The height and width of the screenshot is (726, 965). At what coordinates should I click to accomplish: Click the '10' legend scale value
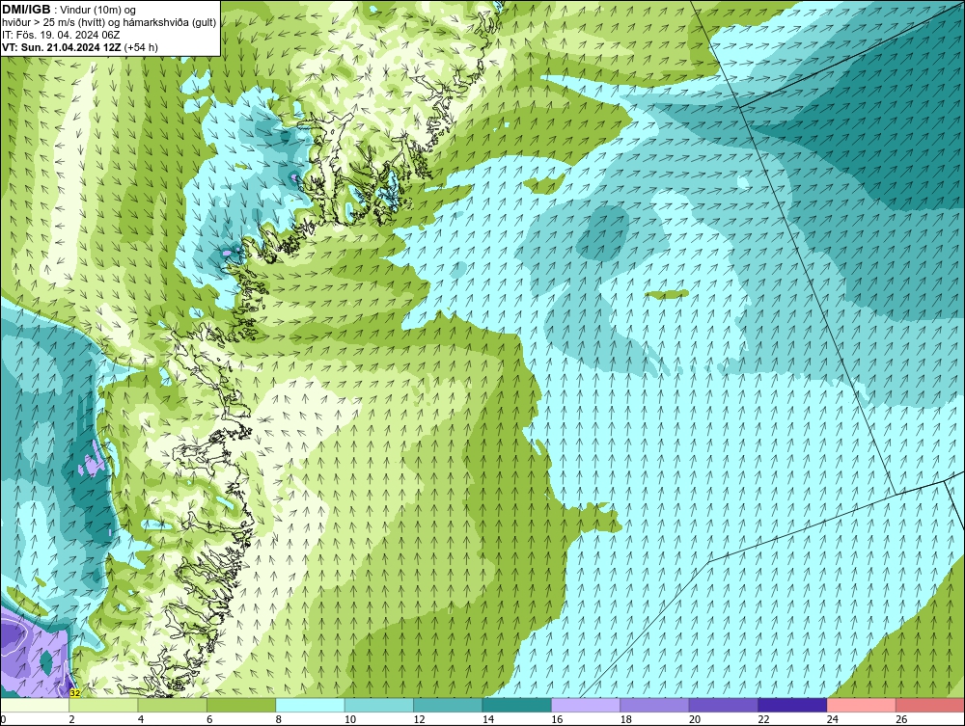coord(350,719)
